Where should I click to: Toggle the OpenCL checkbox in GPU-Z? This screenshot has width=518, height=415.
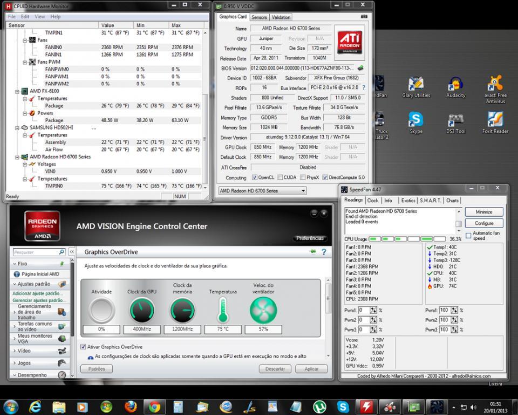(x=254, y=177)
